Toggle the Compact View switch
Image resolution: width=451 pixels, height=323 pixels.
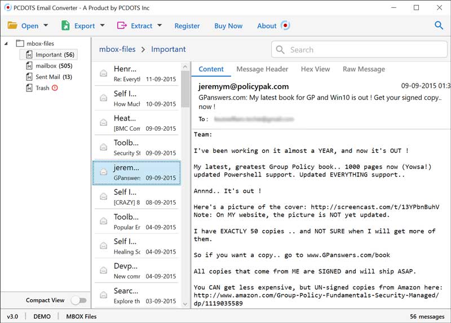[x=78, y=300]
